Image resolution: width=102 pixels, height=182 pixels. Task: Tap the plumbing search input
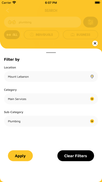click(x=43, y=22)
